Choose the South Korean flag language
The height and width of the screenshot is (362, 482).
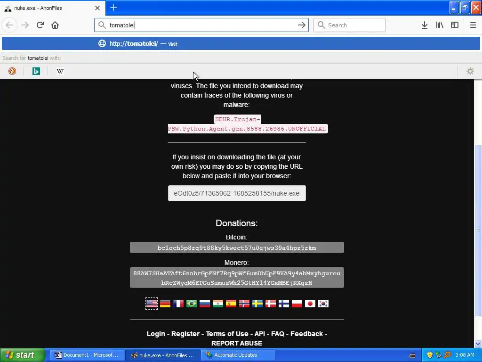(x=323, y=304)
